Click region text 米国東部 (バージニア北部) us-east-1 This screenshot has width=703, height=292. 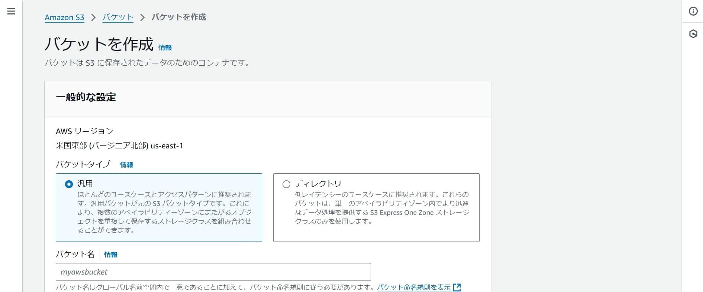tap(119, 146)
